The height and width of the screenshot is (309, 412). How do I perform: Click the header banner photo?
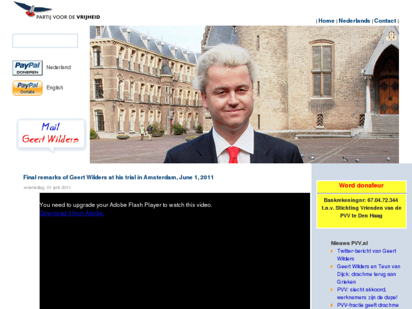pyautogui.click(x=244, y=94)
